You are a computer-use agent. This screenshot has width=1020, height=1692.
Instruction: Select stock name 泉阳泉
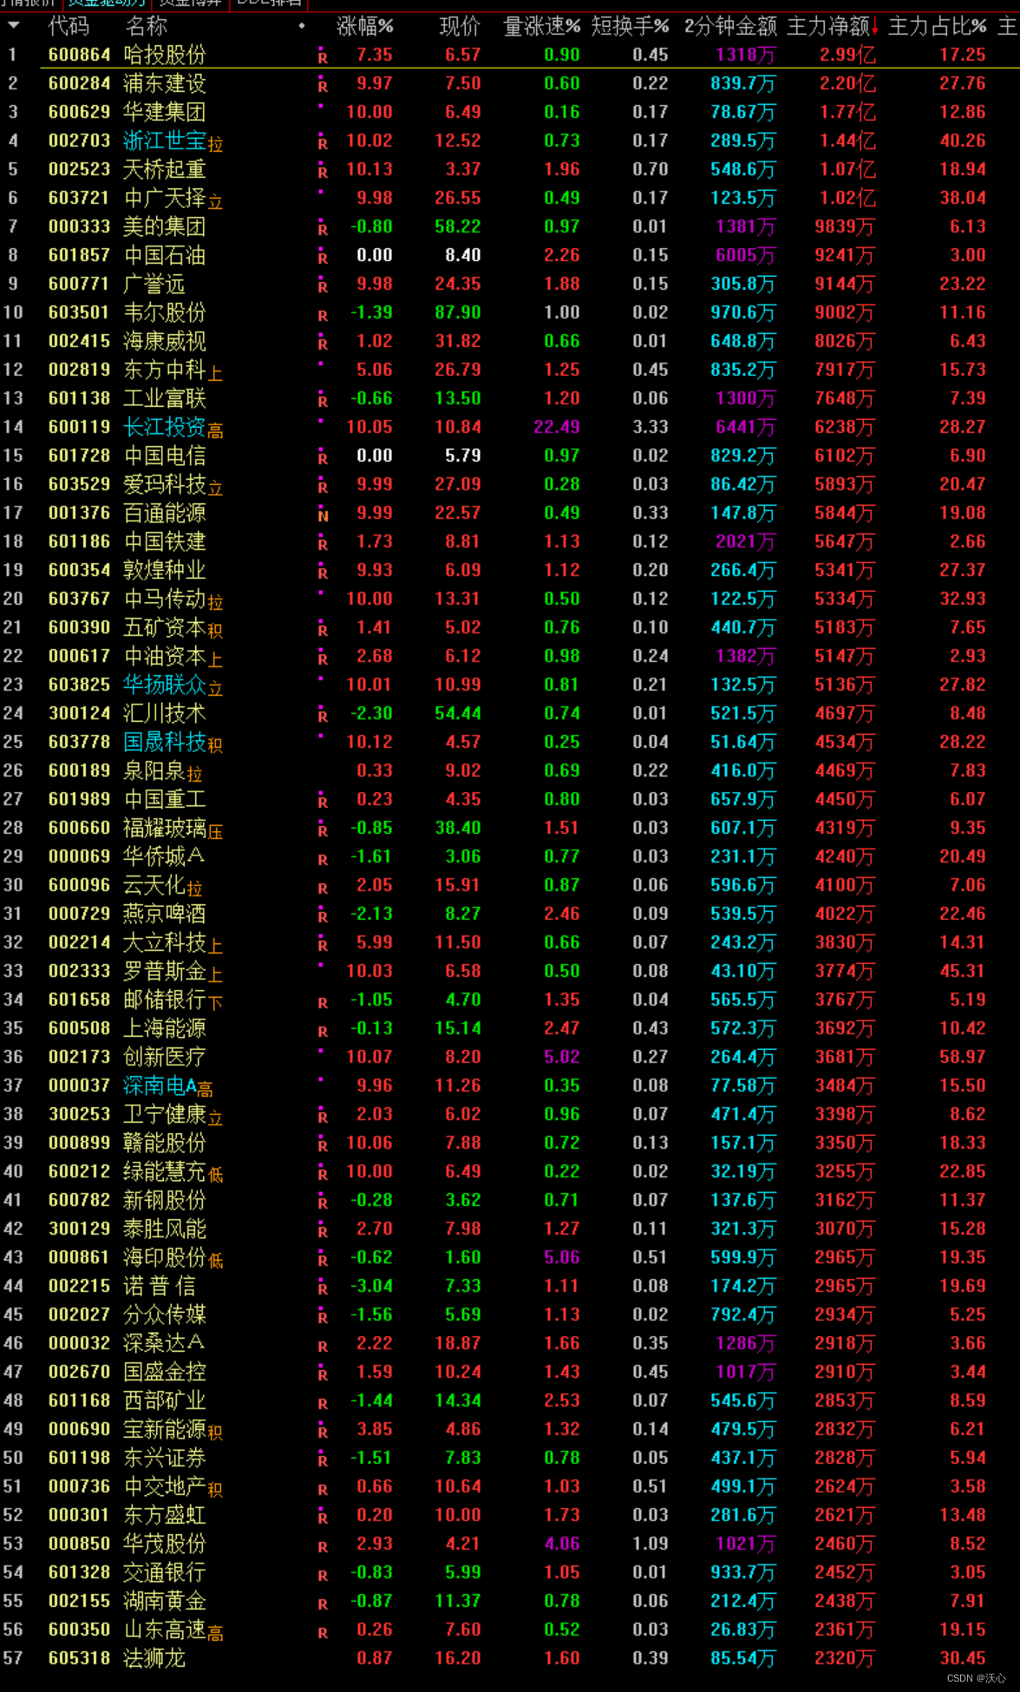[154, 771]
